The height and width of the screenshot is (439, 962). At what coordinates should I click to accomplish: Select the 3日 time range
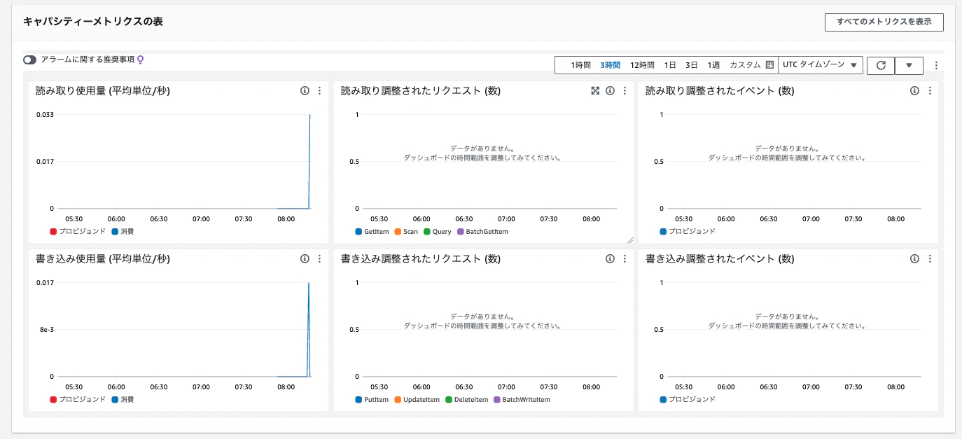click(691, 65)
